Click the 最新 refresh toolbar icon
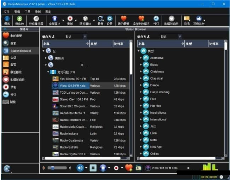The image size is (230, 181). point(100,19)
